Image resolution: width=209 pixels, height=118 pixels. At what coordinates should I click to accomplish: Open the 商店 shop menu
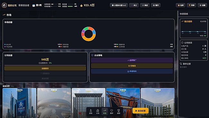(x=145, y=5)
